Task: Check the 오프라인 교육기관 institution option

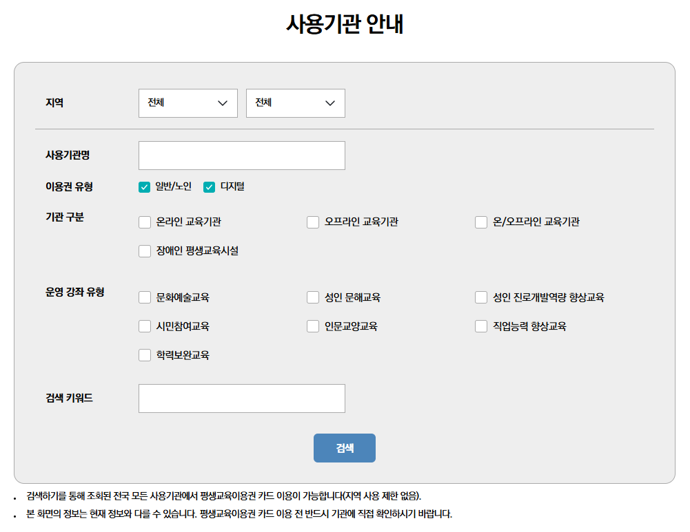Action: 312,222
